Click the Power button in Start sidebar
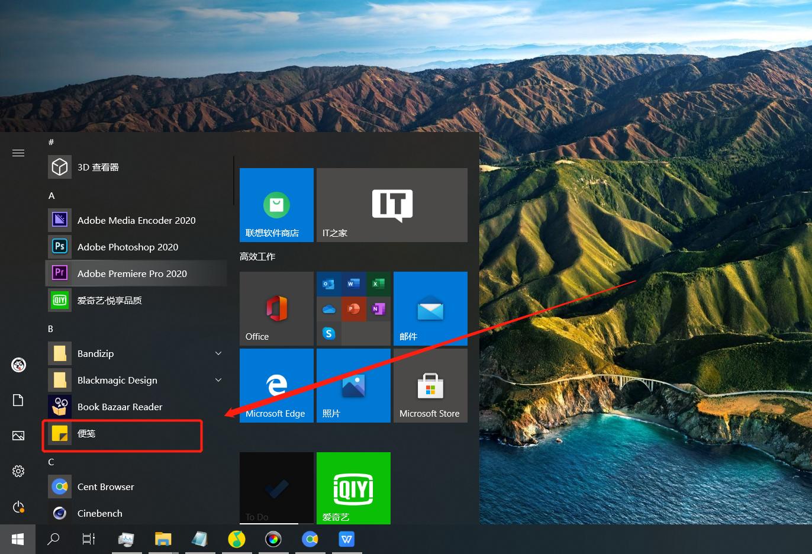The height and width of the screenshot is (554, 812). coord(18,507)
